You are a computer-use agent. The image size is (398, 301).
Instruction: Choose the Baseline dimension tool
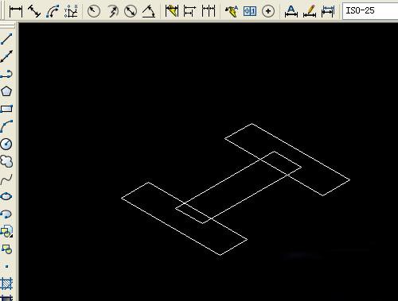pos(190,11)
